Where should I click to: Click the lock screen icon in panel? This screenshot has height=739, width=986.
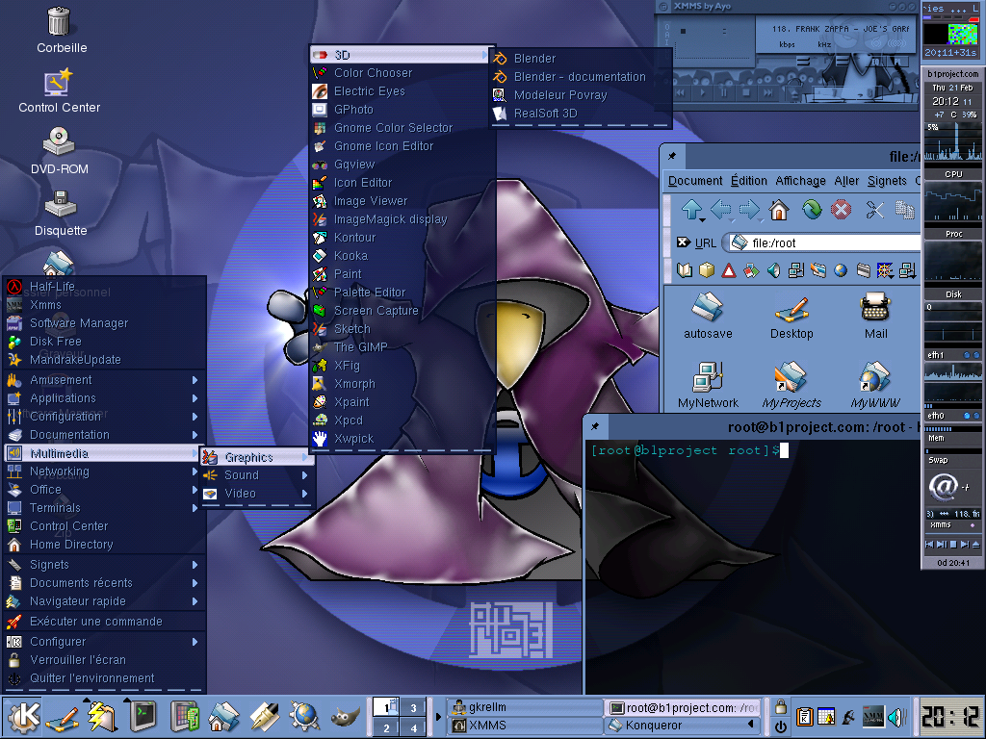pos(780,707)
